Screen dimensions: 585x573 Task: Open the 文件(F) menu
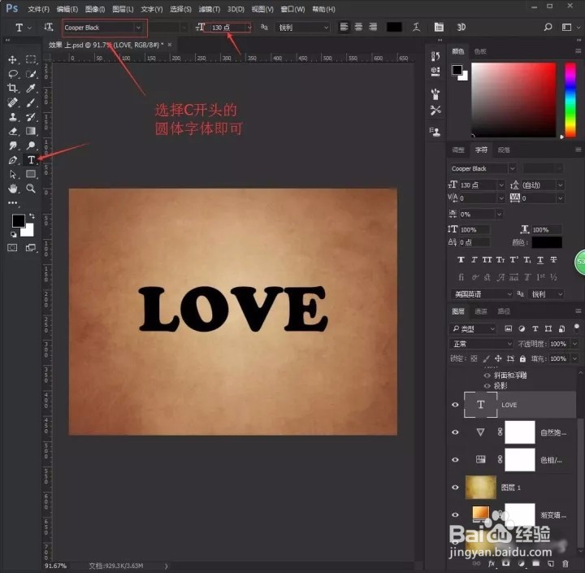38,9
